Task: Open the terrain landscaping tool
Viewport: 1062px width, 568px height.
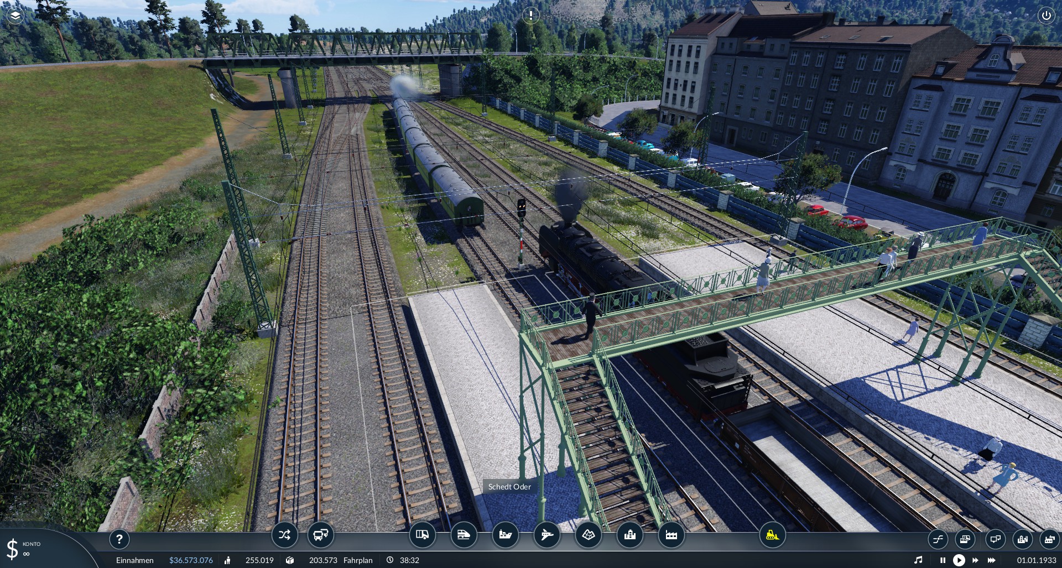Action: tap(588, 535)
